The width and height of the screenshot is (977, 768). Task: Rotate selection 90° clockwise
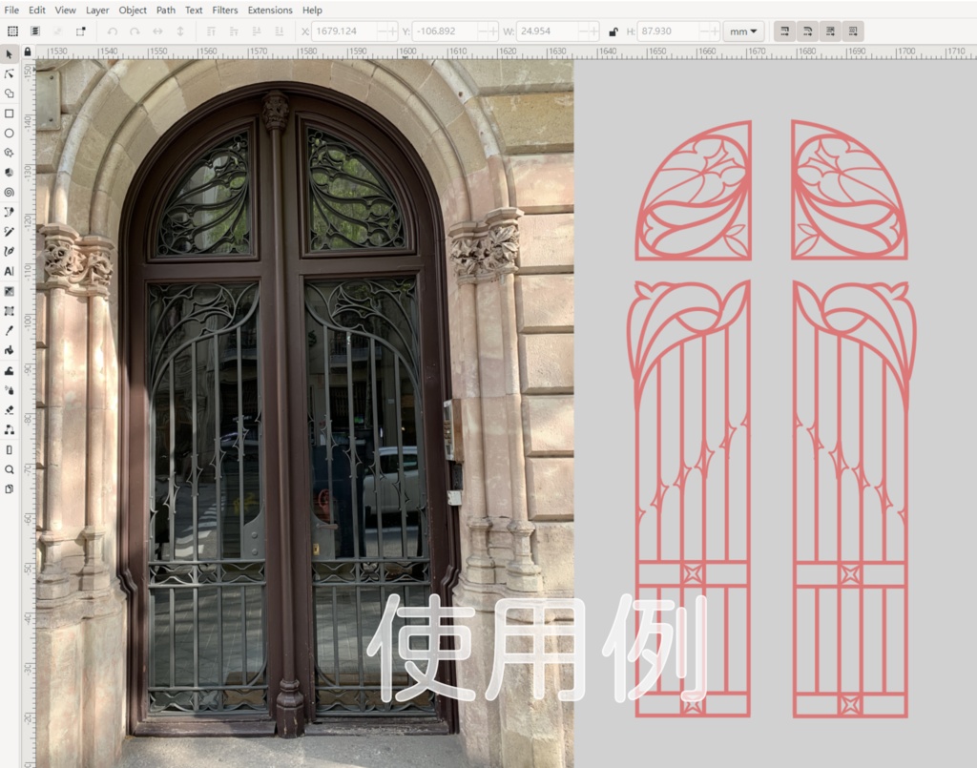[135, 31]
